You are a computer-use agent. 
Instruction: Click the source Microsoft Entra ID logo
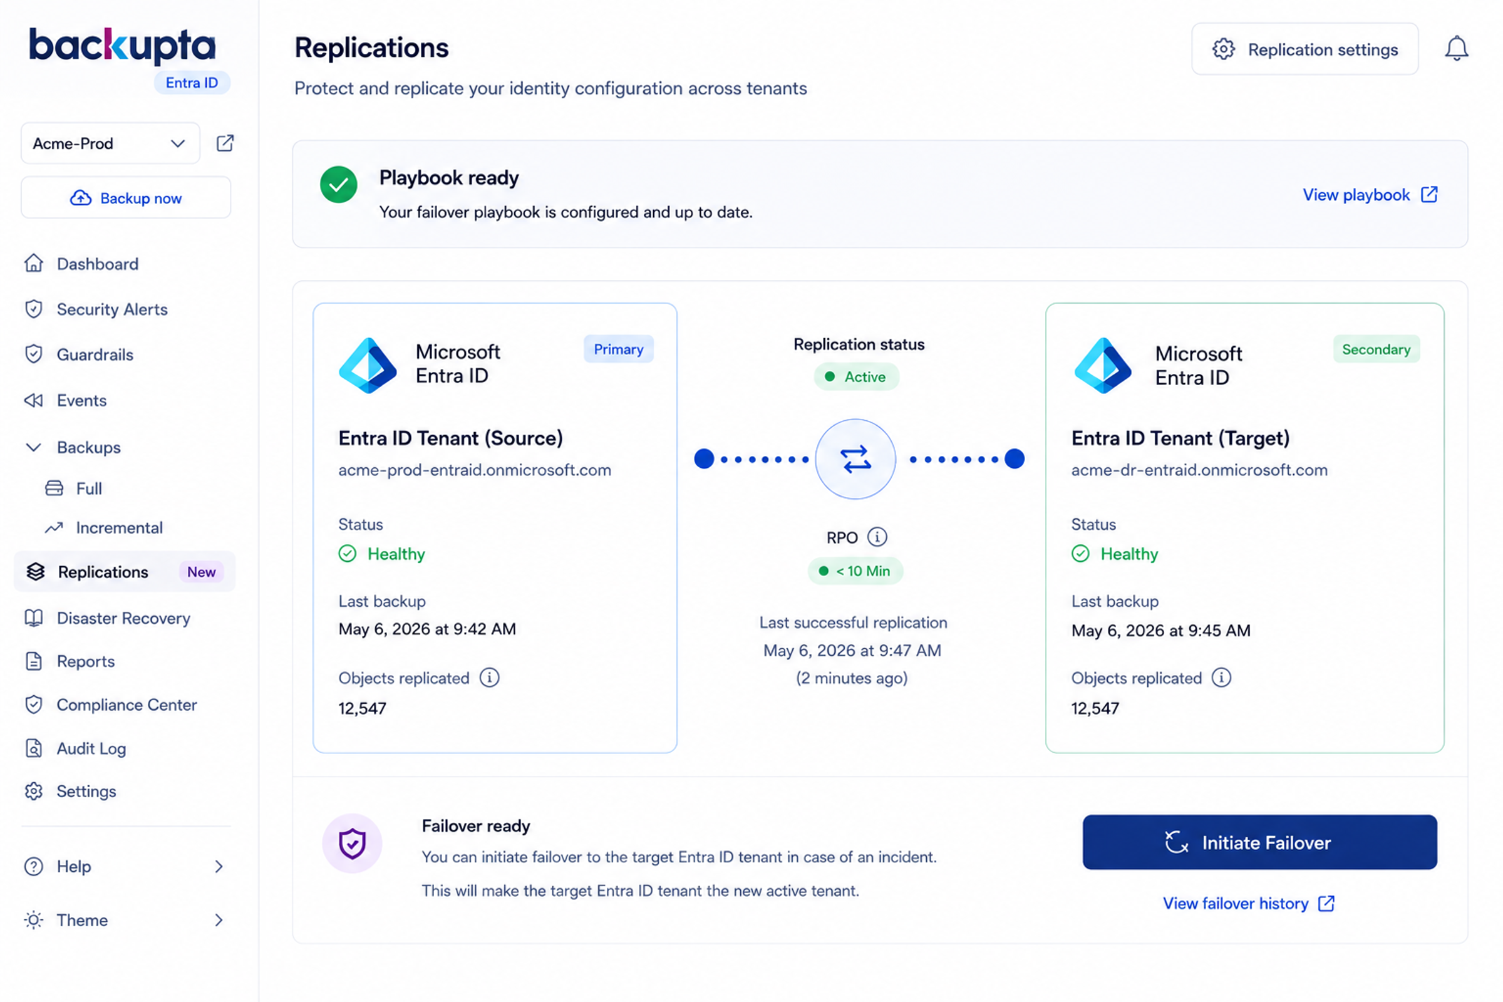(368, 366)
